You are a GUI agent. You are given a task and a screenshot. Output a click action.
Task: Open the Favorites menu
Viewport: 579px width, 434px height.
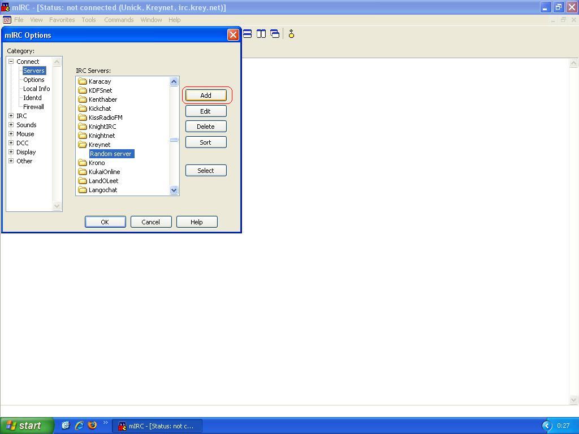click(x=62, y=20)
